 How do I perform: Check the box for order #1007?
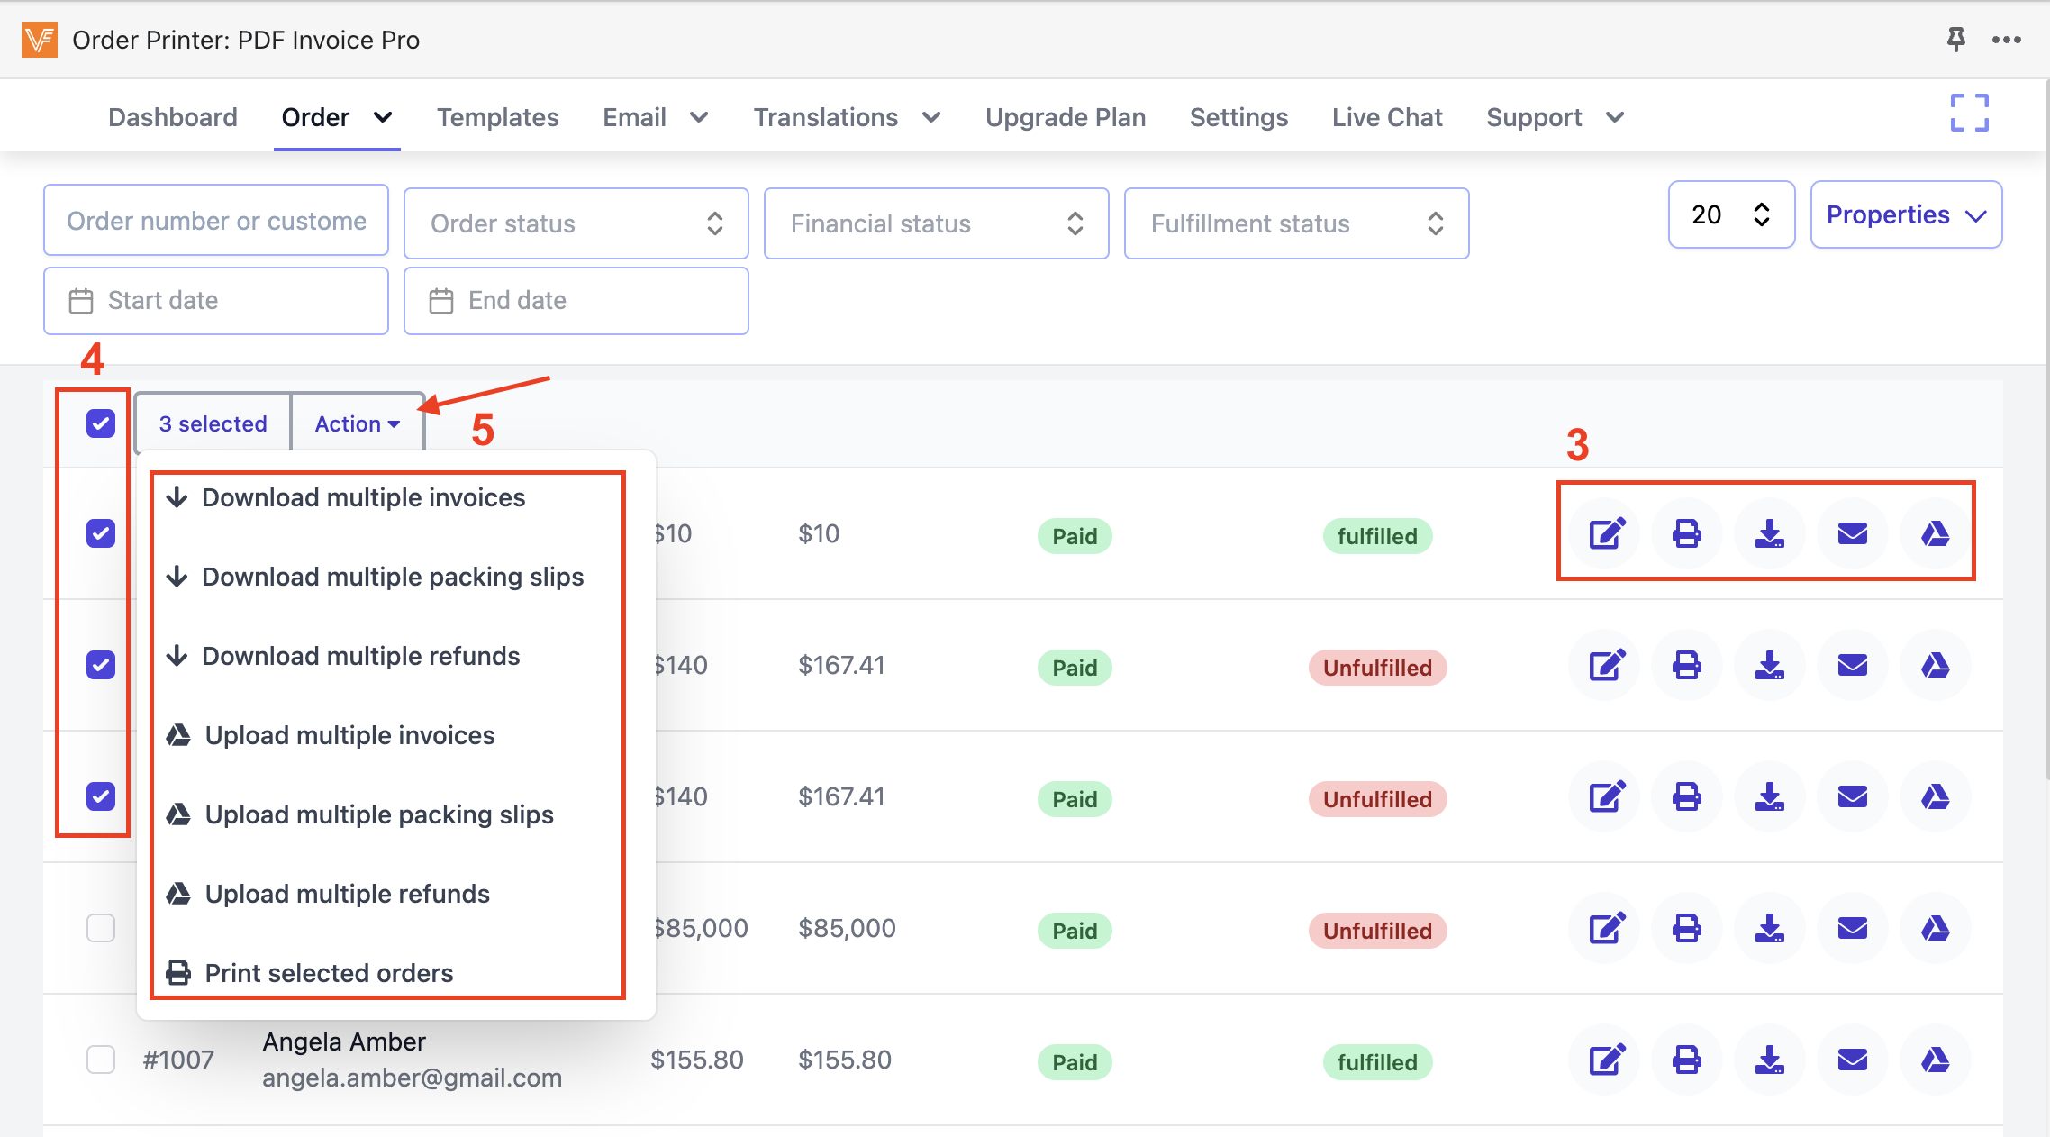[101, 1060]
